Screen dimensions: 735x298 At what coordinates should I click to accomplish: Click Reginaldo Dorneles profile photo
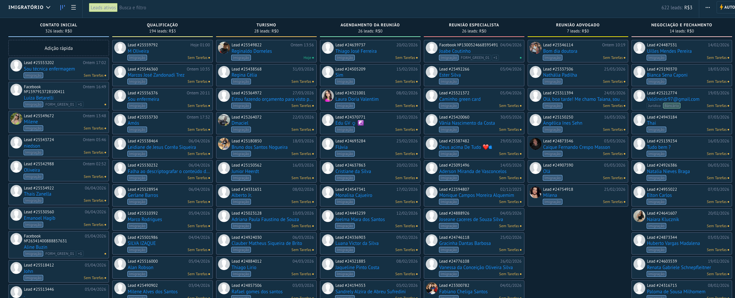coord(224,48)
